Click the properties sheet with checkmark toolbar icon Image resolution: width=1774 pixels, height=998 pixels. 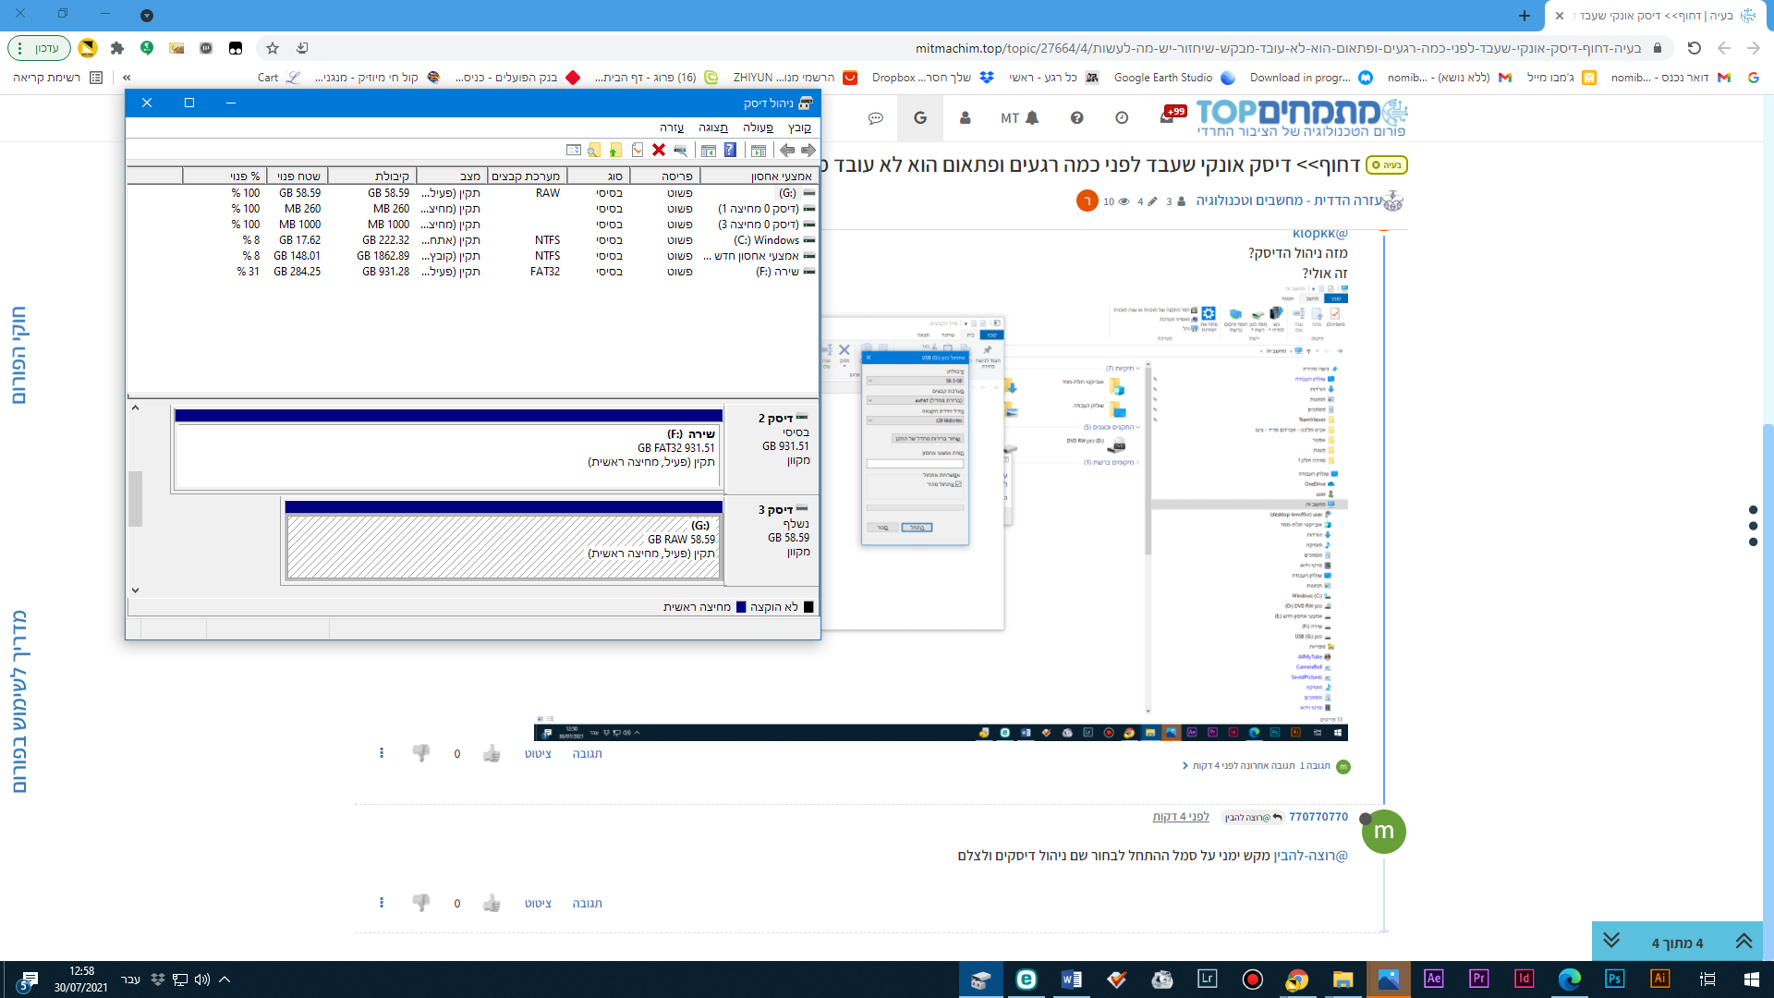638,151
